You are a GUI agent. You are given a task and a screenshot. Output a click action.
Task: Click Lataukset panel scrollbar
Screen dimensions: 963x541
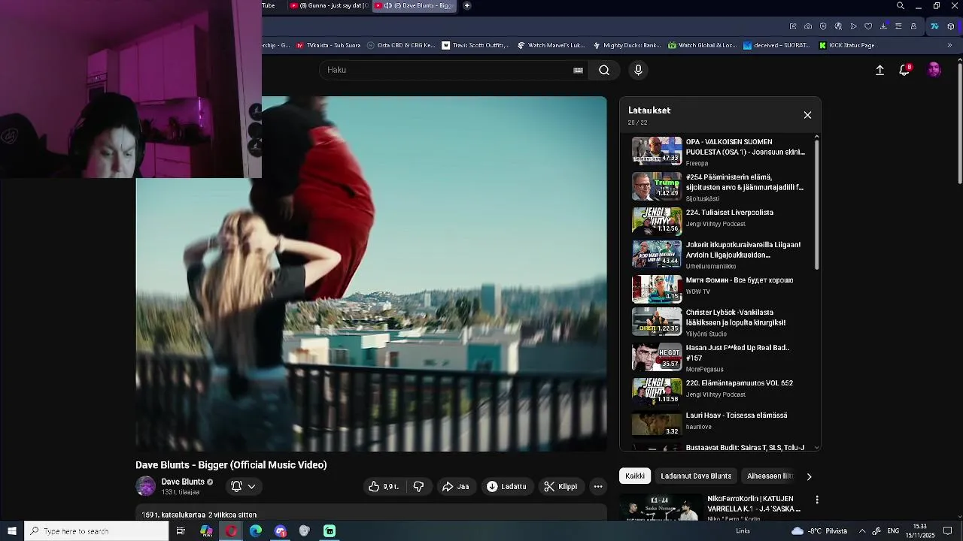[x=816, y=203]
